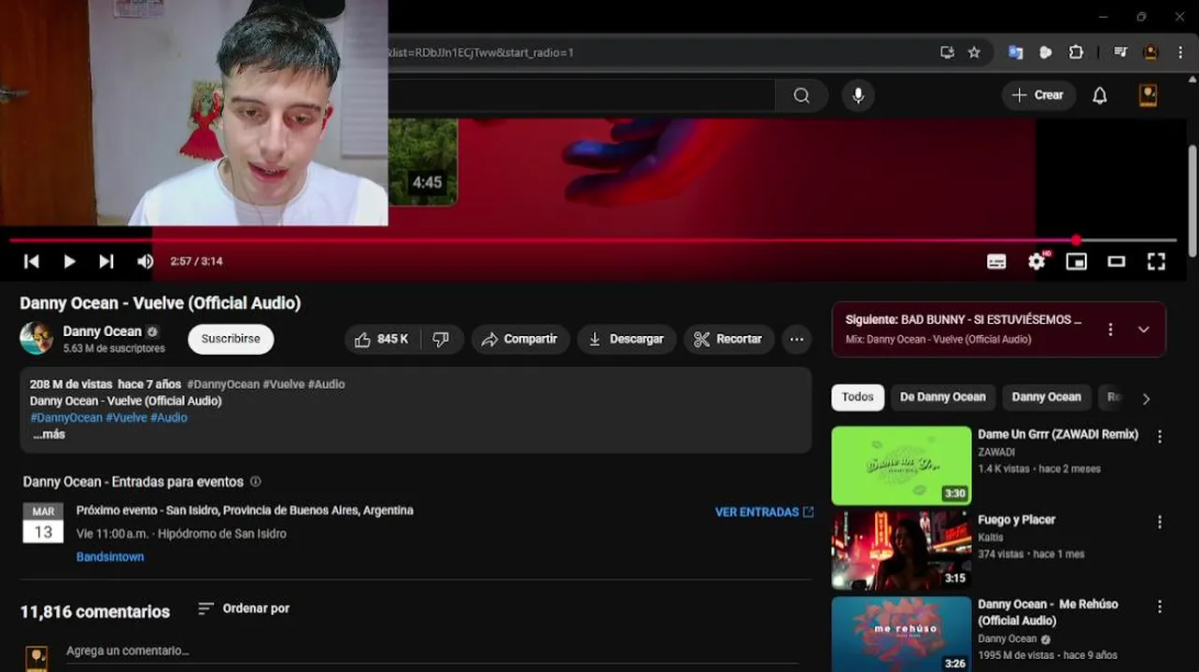Bookmark page with the star icon
Viewport: 1199px width, 672px height.
974,52
